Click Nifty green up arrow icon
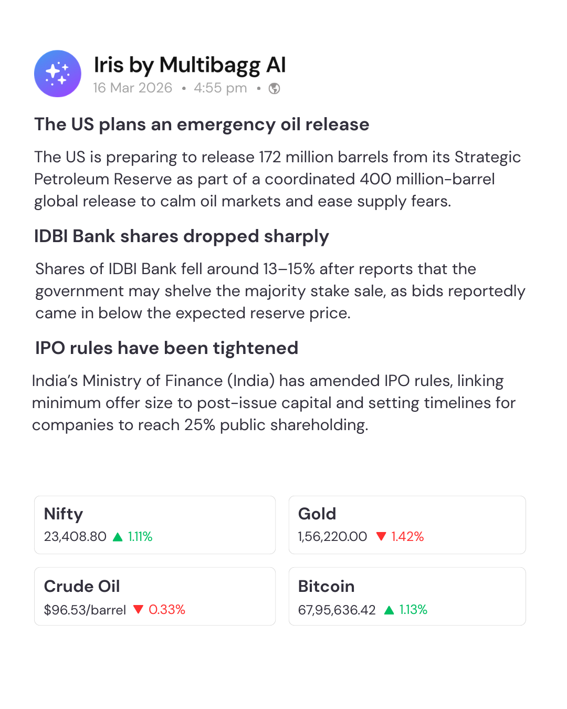This screenshot has width=567, height=709. click(118, 537)
